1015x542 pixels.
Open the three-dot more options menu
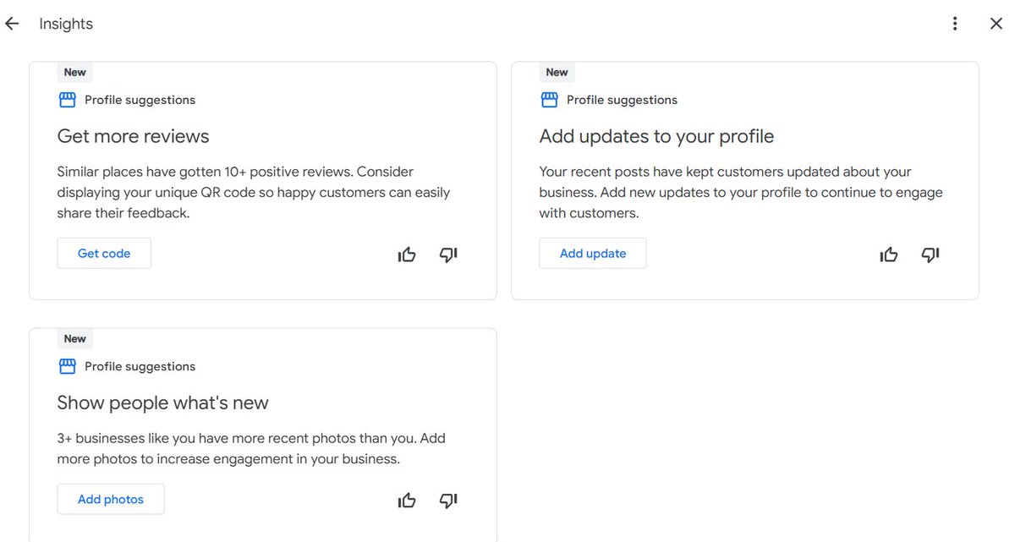tap(955, 24)
